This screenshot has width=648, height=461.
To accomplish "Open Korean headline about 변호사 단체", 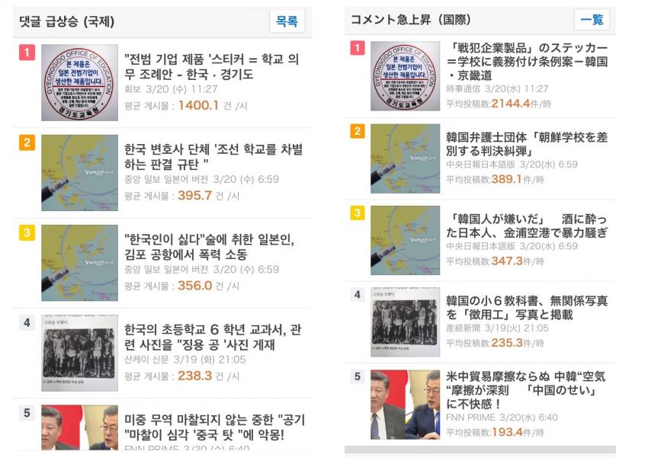I will pos(213,156).
